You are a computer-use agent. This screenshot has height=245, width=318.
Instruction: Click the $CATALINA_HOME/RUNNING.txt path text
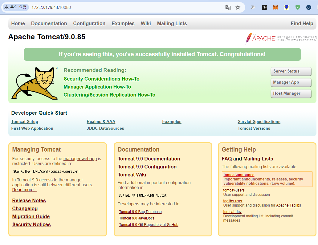[143, 195]
